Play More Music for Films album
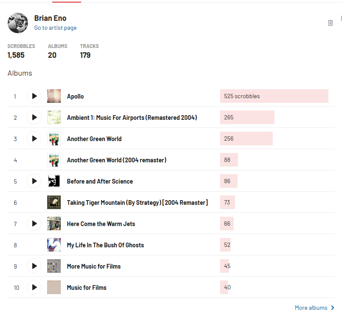The height and width of the screenshot is (317, 342). point(34,266)
